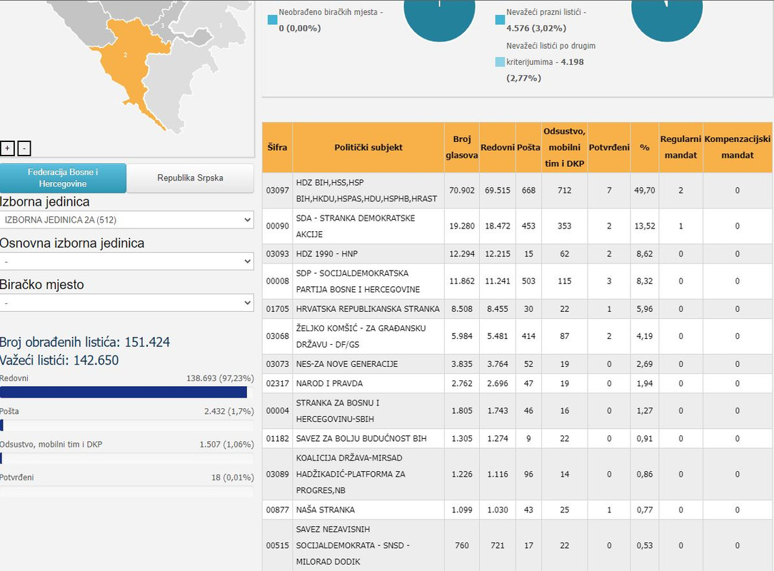The height and width of the screenshot is (571, 774).
Task: Click code 03093 in Šifra column
Action: click(x=278, y=253)
